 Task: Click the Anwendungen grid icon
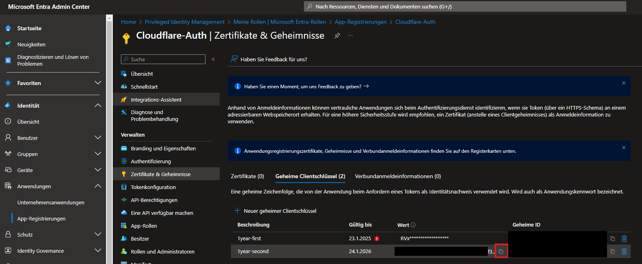[8, 186]
